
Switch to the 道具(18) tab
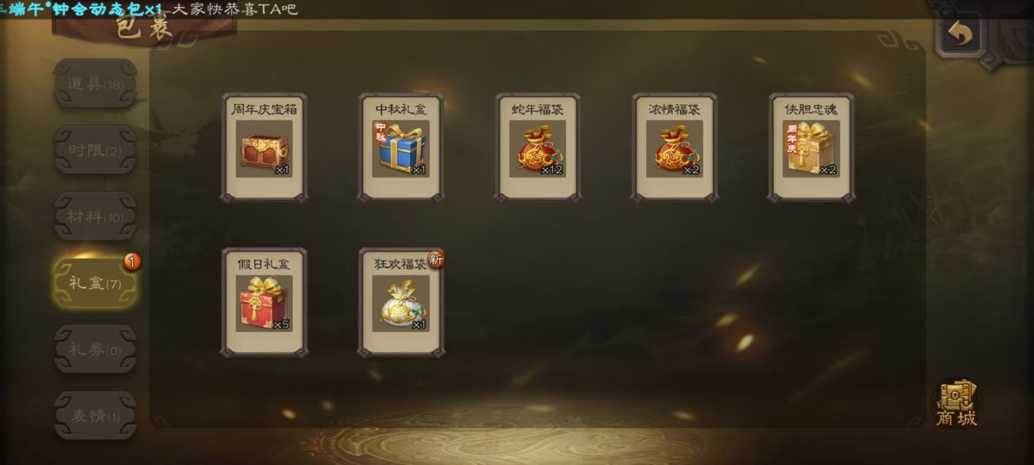click(x=95, y=83)
